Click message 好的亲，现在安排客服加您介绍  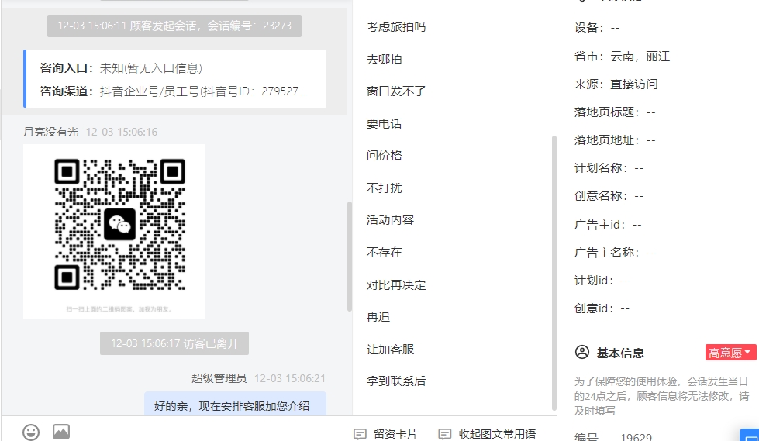[235, 405]
